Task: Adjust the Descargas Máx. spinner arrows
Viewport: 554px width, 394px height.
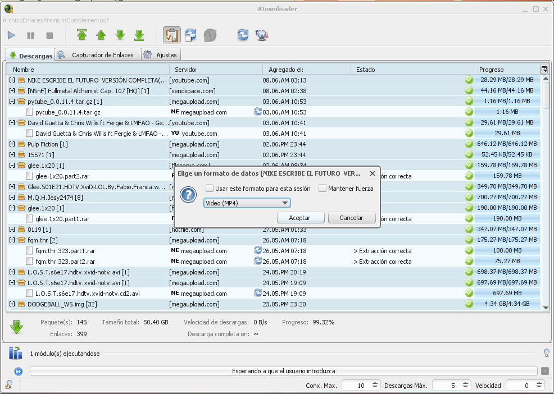Action: coord(466,386)
